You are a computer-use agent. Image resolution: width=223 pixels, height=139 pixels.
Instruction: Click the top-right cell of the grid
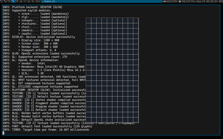(136, 21)
